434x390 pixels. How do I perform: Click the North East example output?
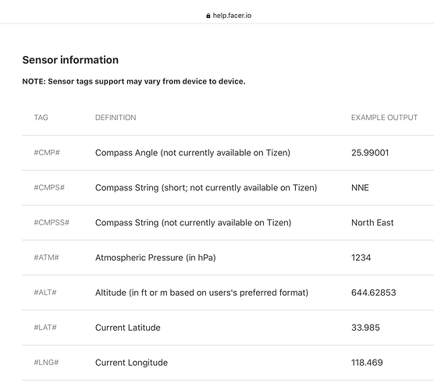click(x=372, y=222)
